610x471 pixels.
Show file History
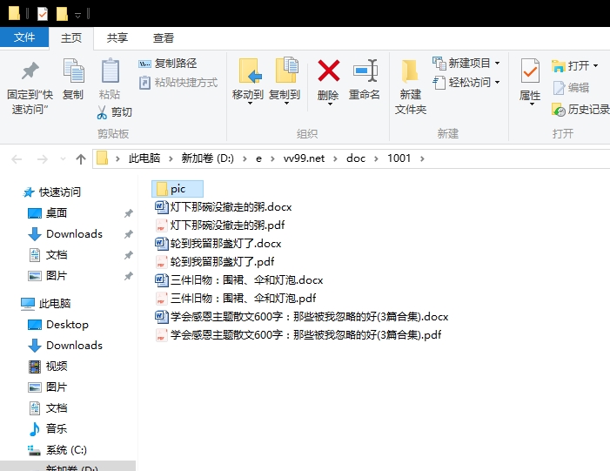[580, 110]
